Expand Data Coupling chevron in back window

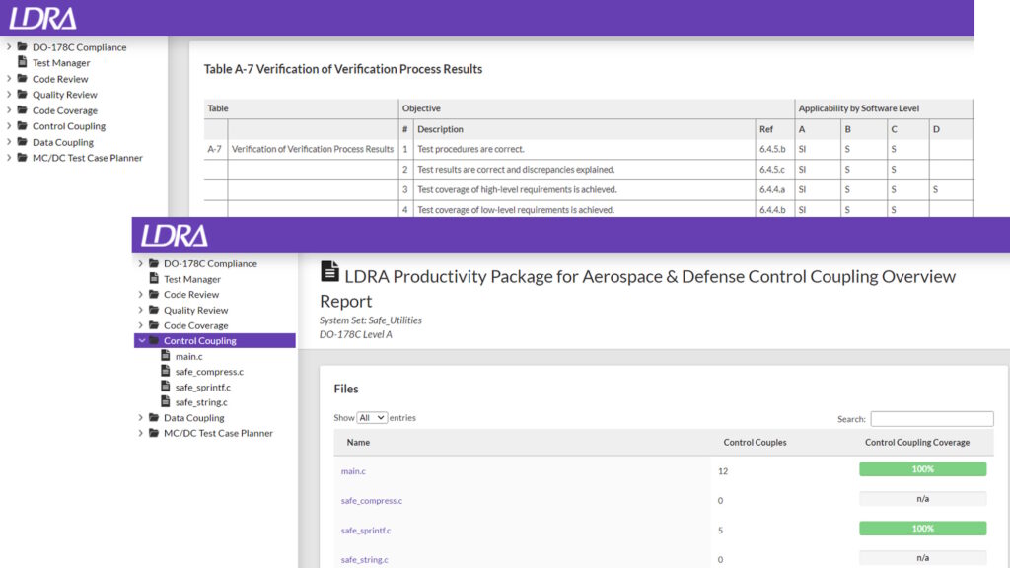9,142
